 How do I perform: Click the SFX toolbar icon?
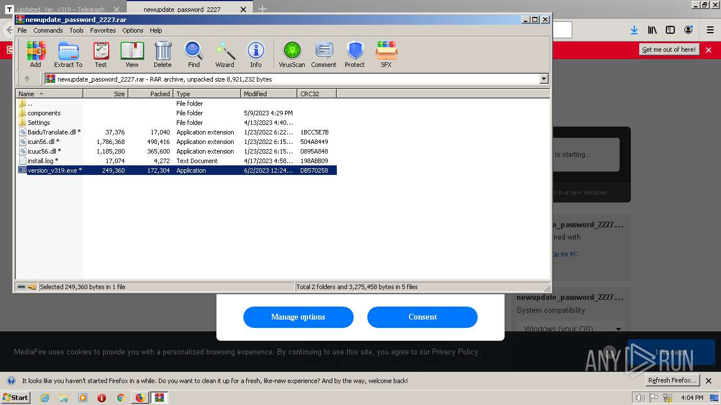coord(386,55)
